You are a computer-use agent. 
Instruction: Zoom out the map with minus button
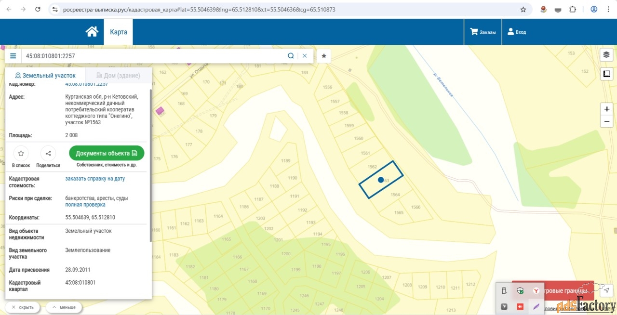(606, 121)
